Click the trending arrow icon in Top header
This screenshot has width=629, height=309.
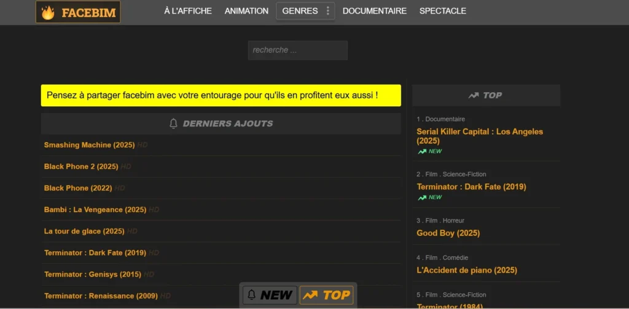[x=474, y=95]
